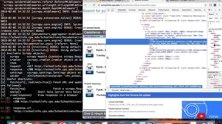Show more DevTools tabs with double chevron
Viewport: 222px width, 124px height.
(205, 10)
